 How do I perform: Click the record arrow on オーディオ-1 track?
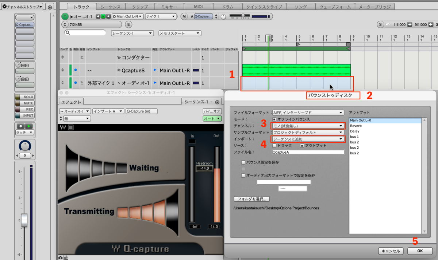[82, 83]
